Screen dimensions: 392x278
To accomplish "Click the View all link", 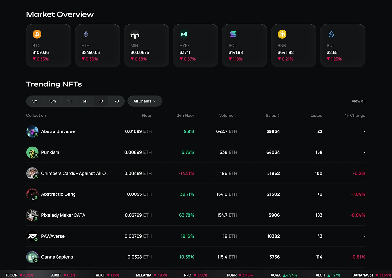I will coord(358,101).
